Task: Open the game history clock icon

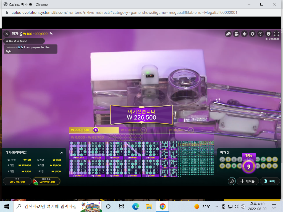Action: pos(260,34)
